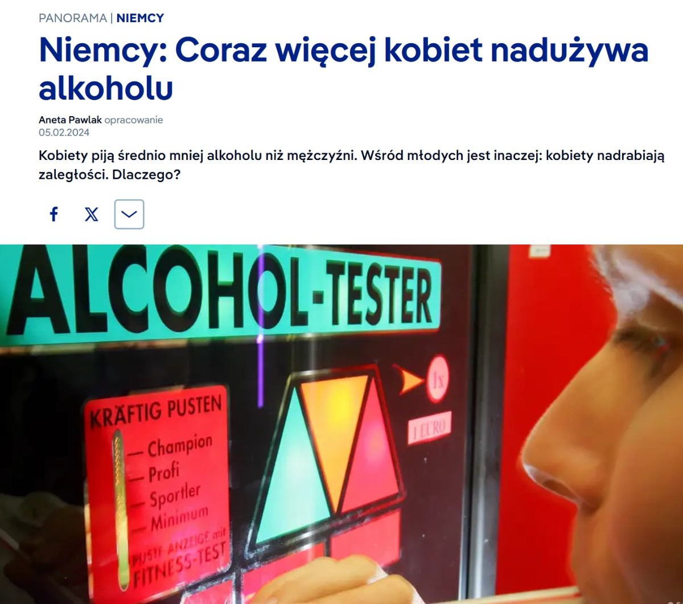
Task: Click the FITNESS-TEST text on red label
Action: 180,564
